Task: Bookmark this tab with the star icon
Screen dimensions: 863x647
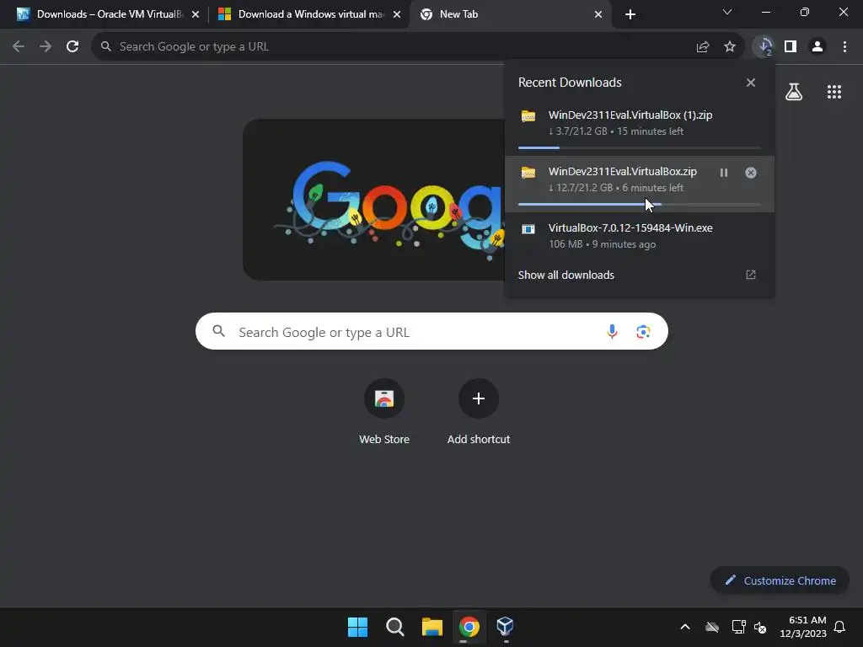Action: (730, 47)
